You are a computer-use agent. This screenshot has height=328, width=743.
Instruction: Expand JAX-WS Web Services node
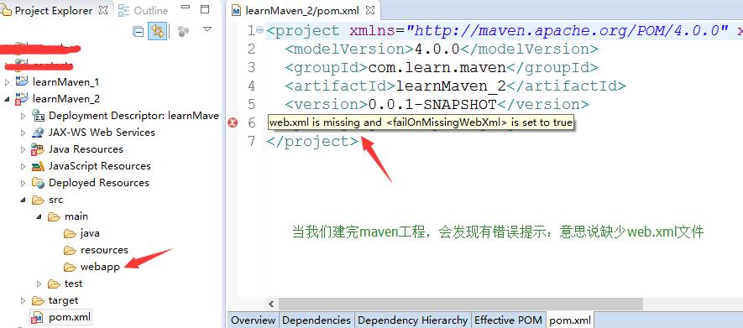tap(24, 133)
